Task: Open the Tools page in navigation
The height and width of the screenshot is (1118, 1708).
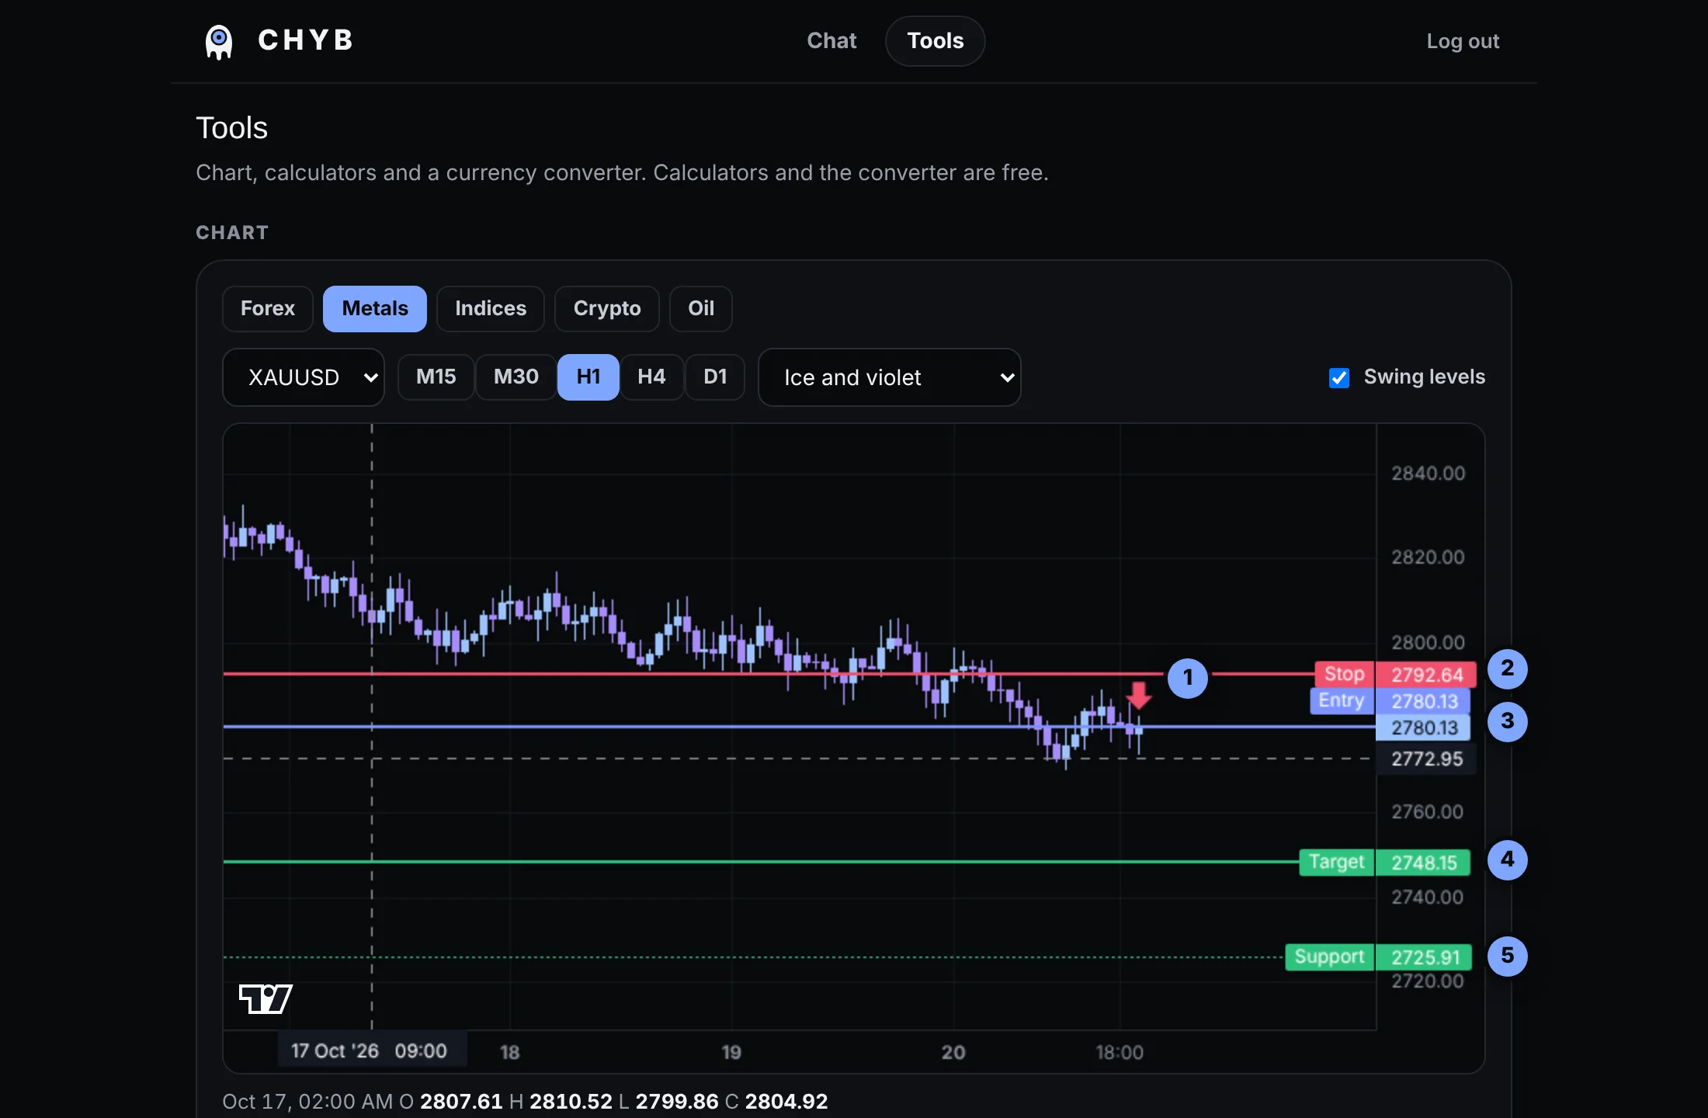Action: 936,41
